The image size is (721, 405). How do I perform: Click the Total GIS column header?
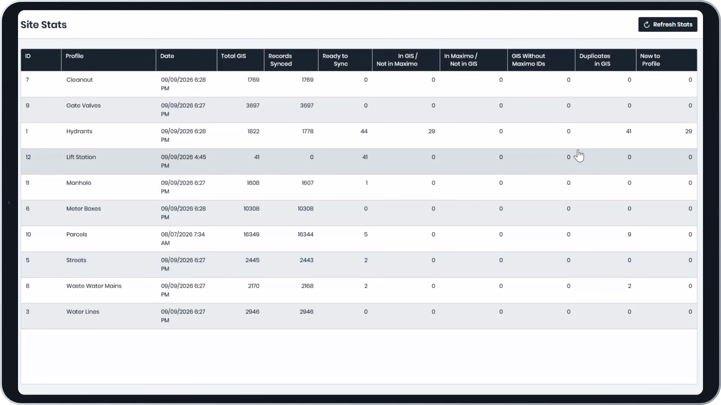point(240,60)
